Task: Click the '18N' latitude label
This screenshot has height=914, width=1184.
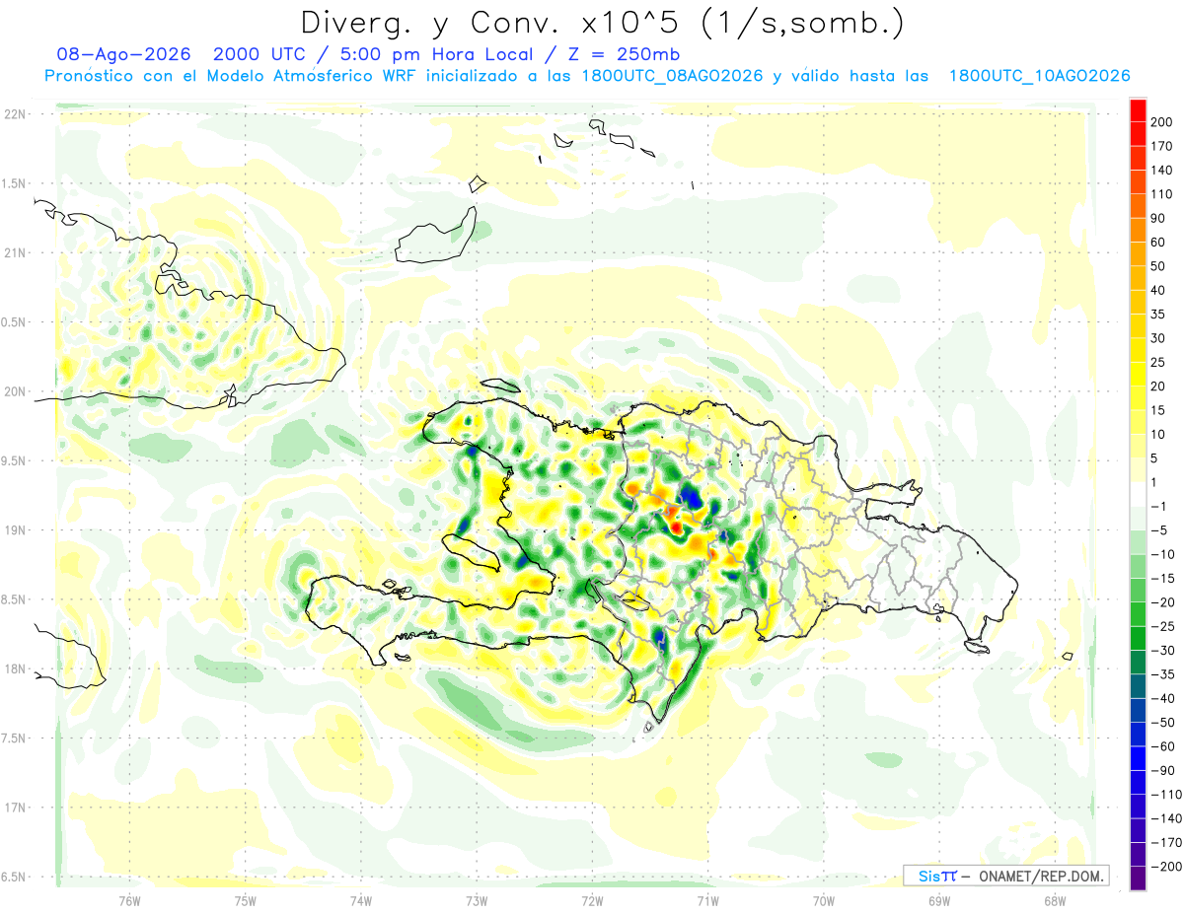Action: pos(14,668)
